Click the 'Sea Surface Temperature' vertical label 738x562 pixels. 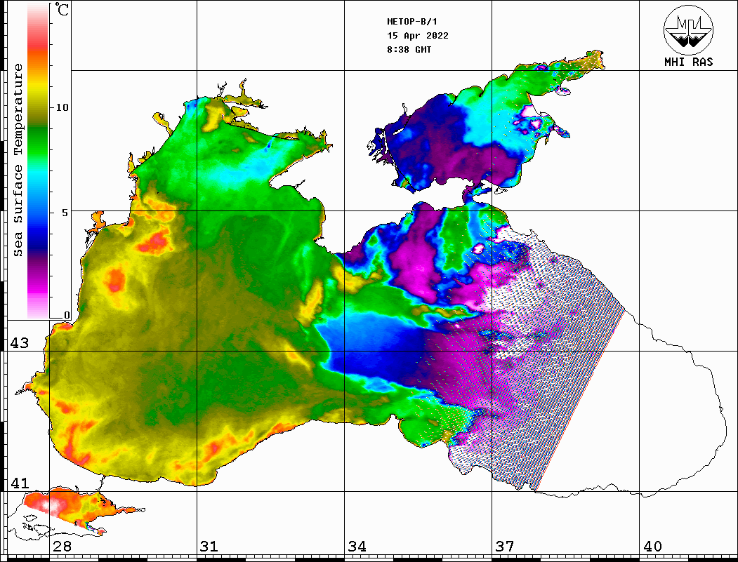tap(18, 160)
